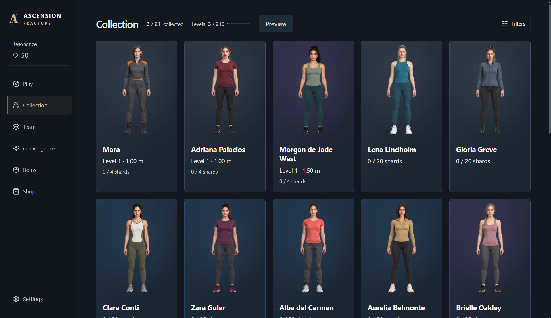551x318 pixels.
Task: Click Adriana Palacios' "0 / 4 shards" text
Action: click(x=204, y=172)
